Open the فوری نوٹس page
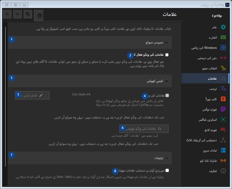Image resolution: width=232 pixels, height=189 pixels. [x=205, y=109]
